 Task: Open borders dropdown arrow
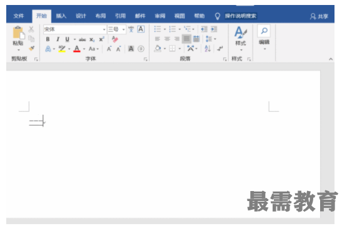tap(179, 49)
